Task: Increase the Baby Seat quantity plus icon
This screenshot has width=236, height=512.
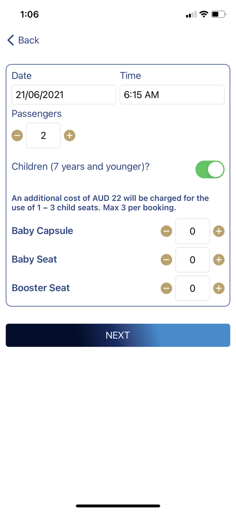Action: tap(218, 259)
